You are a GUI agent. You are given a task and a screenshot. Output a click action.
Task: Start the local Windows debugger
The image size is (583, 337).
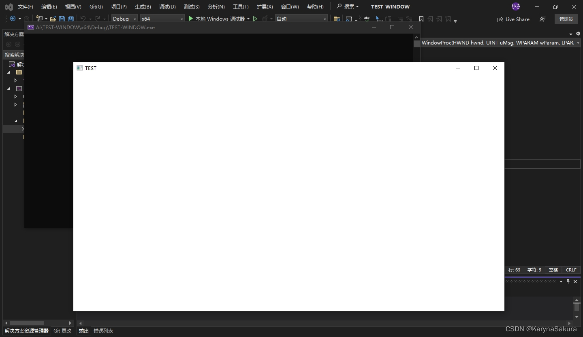[x=217, y=19]
